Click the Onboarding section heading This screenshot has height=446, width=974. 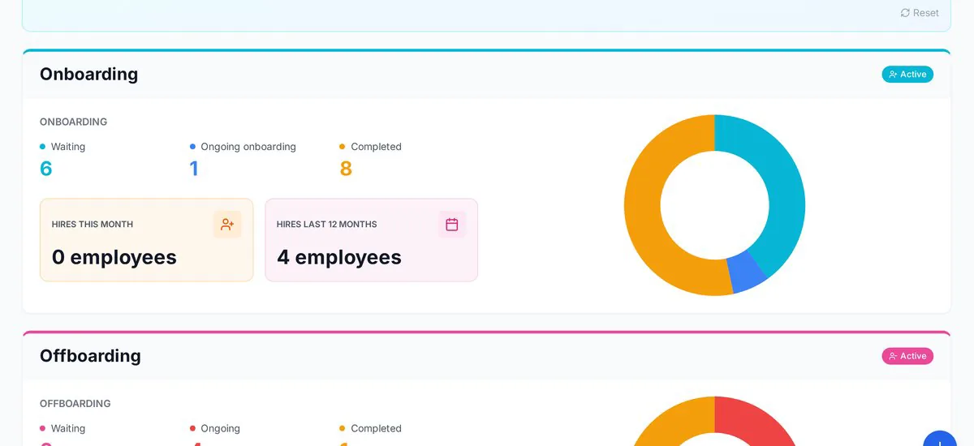pyautogui.click(x=89, y=74)
